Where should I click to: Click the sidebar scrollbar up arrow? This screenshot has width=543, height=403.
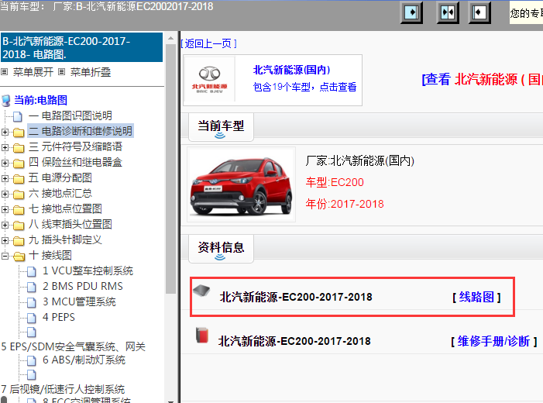click(x=170, y=38)
